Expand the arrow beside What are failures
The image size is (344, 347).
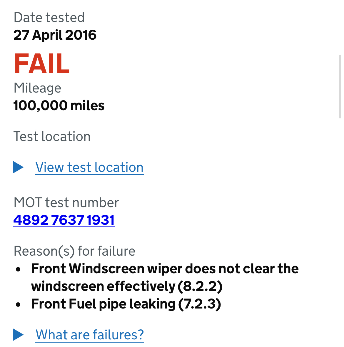pos(19,334)
